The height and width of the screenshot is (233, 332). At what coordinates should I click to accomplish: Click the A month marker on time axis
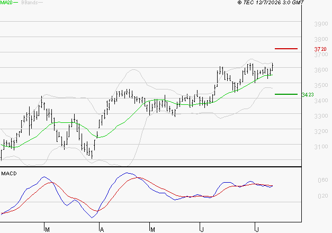[102, 229]
